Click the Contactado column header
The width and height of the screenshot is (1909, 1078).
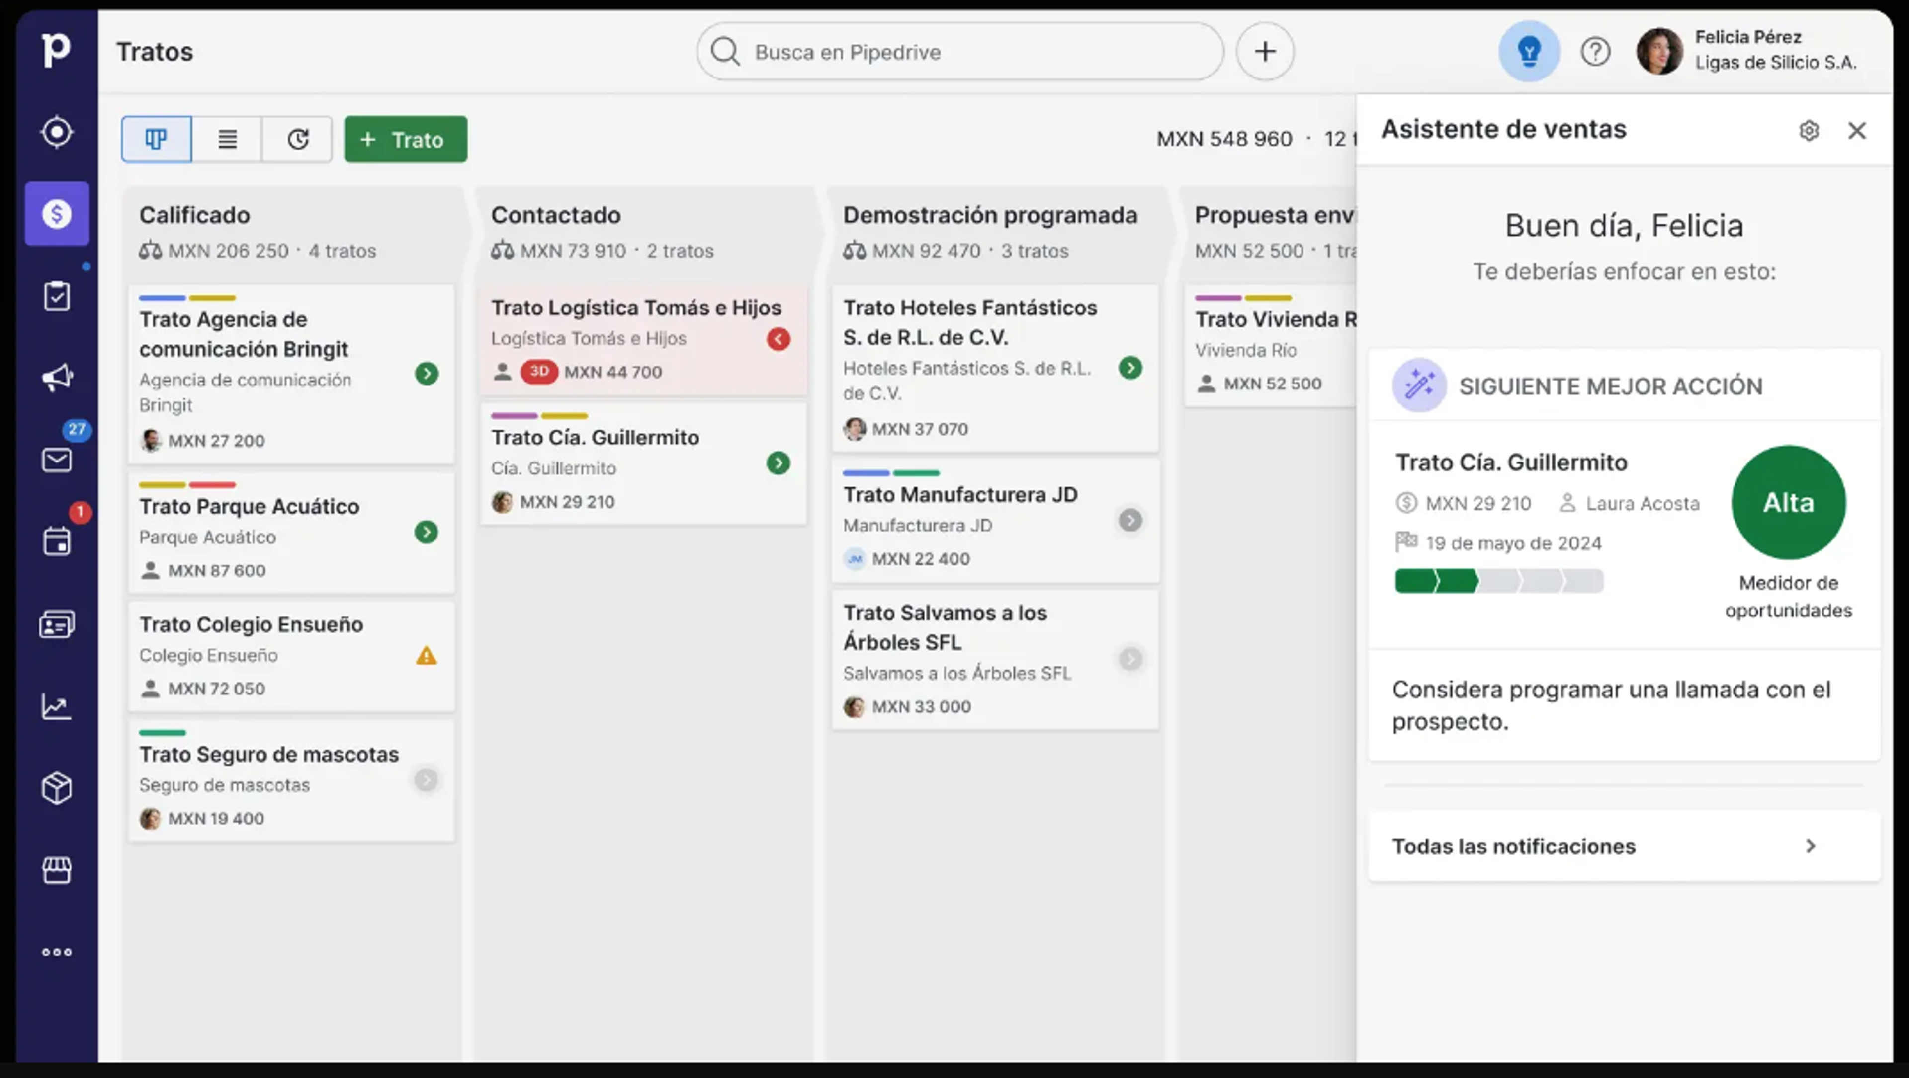tap(556, 215)
